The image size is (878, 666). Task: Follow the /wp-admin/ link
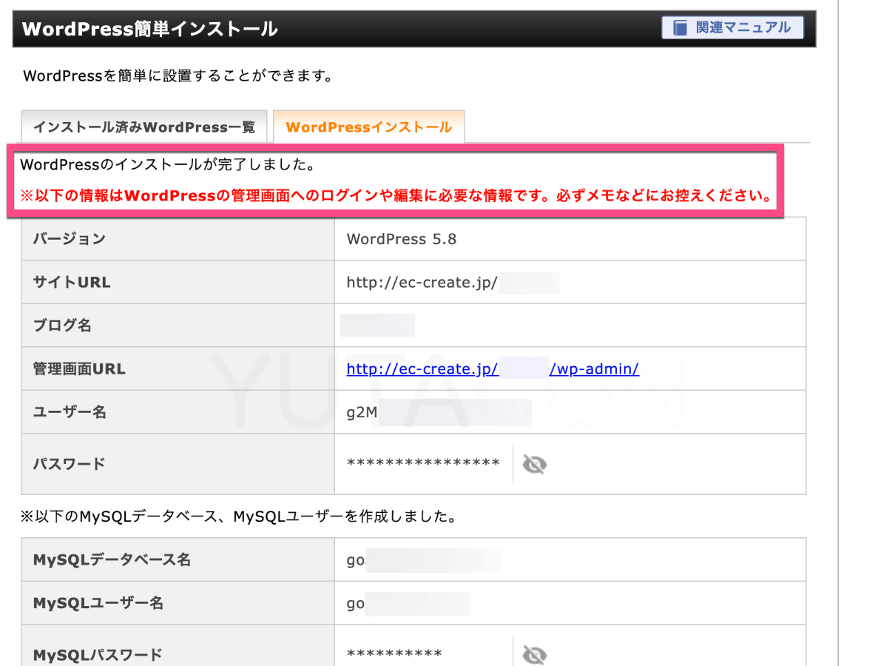(x=593, y=369)
